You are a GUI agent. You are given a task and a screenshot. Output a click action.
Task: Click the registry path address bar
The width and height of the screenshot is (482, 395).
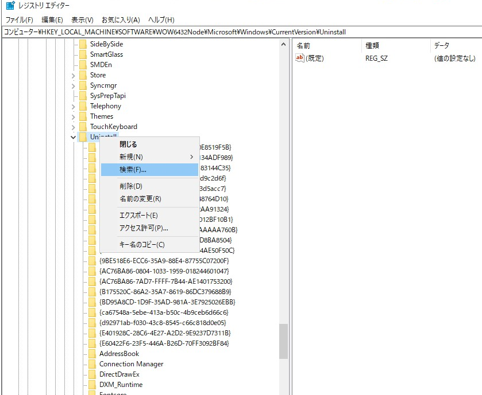point(242,32)
